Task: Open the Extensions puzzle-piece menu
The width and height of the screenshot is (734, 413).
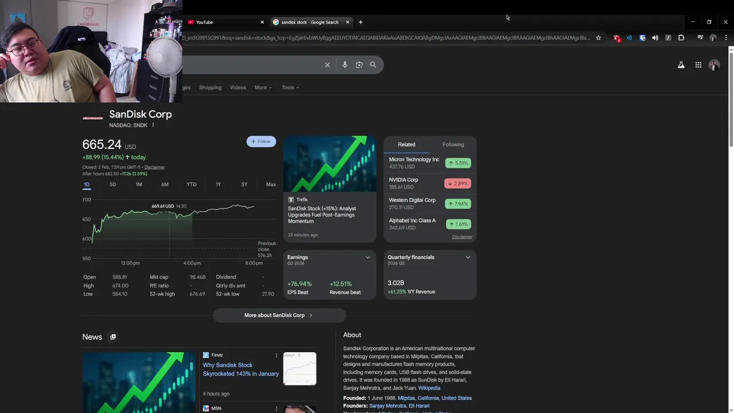Action: coord(681,38)
